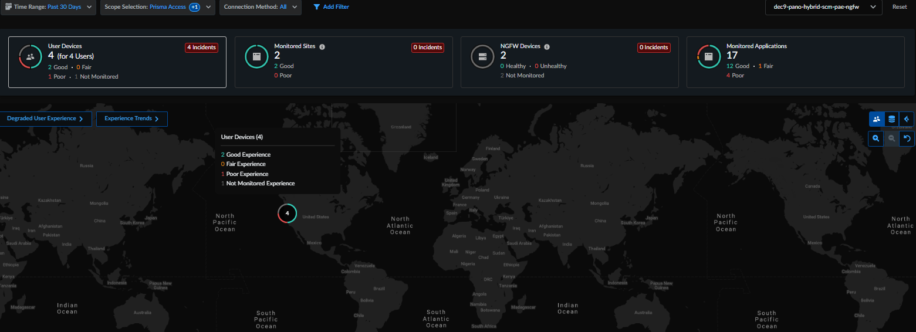Viewport: 916px width, 332px height.
Task: Click the Reset button
Action: (899, 7)
